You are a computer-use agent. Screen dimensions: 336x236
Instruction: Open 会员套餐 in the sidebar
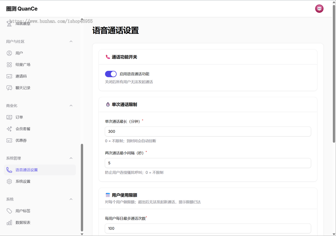tap(40, 129)
